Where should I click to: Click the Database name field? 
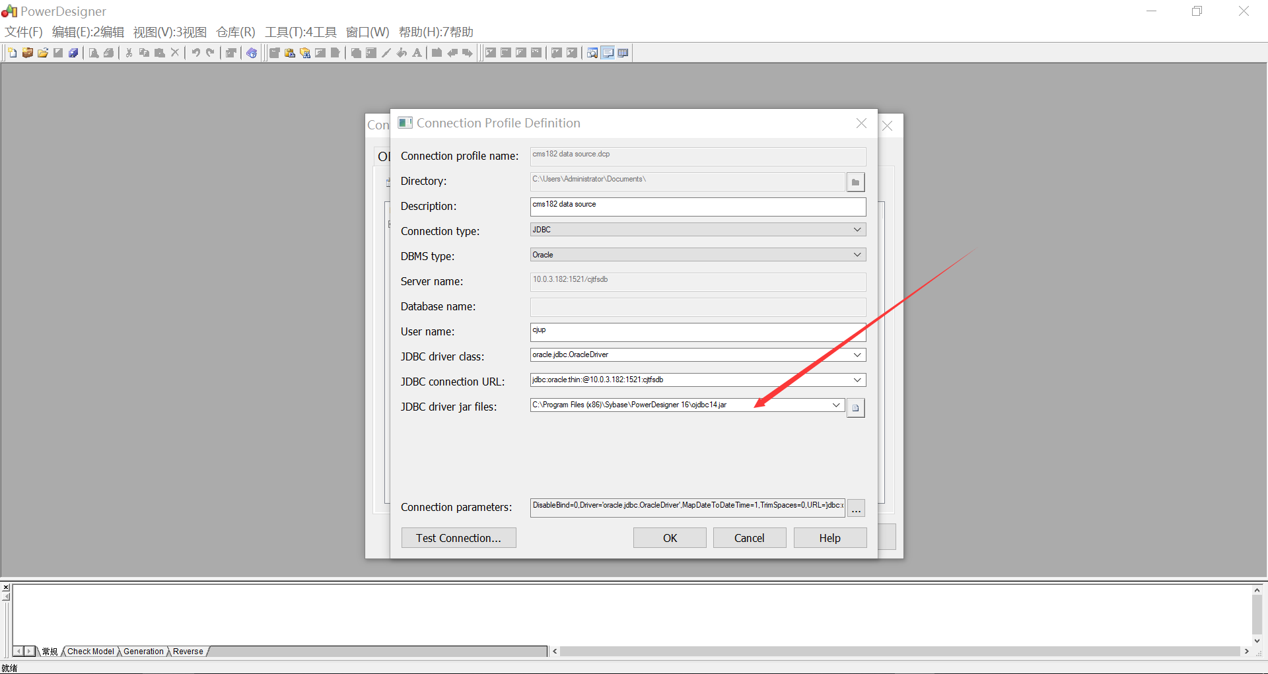(x=698, y=307)
